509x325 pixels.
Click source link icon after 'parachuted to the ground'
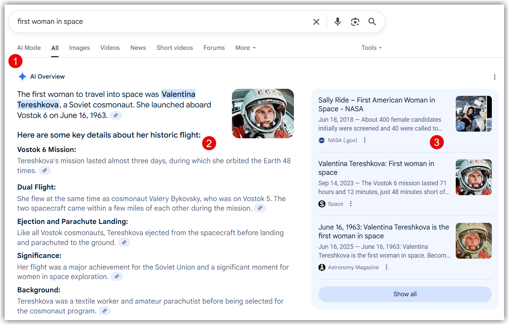click(124, 243)
